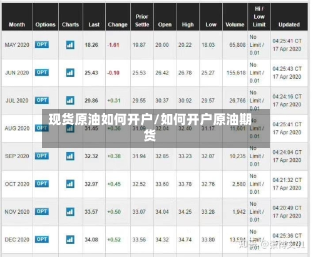Image resolution: width=313 pixels, height=257 pixels.
Task: Click the change value -0.10
Action: point(113,73)
